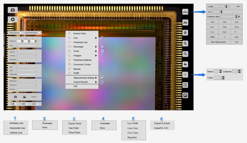Click the Start Measurement button

point(218,42)
